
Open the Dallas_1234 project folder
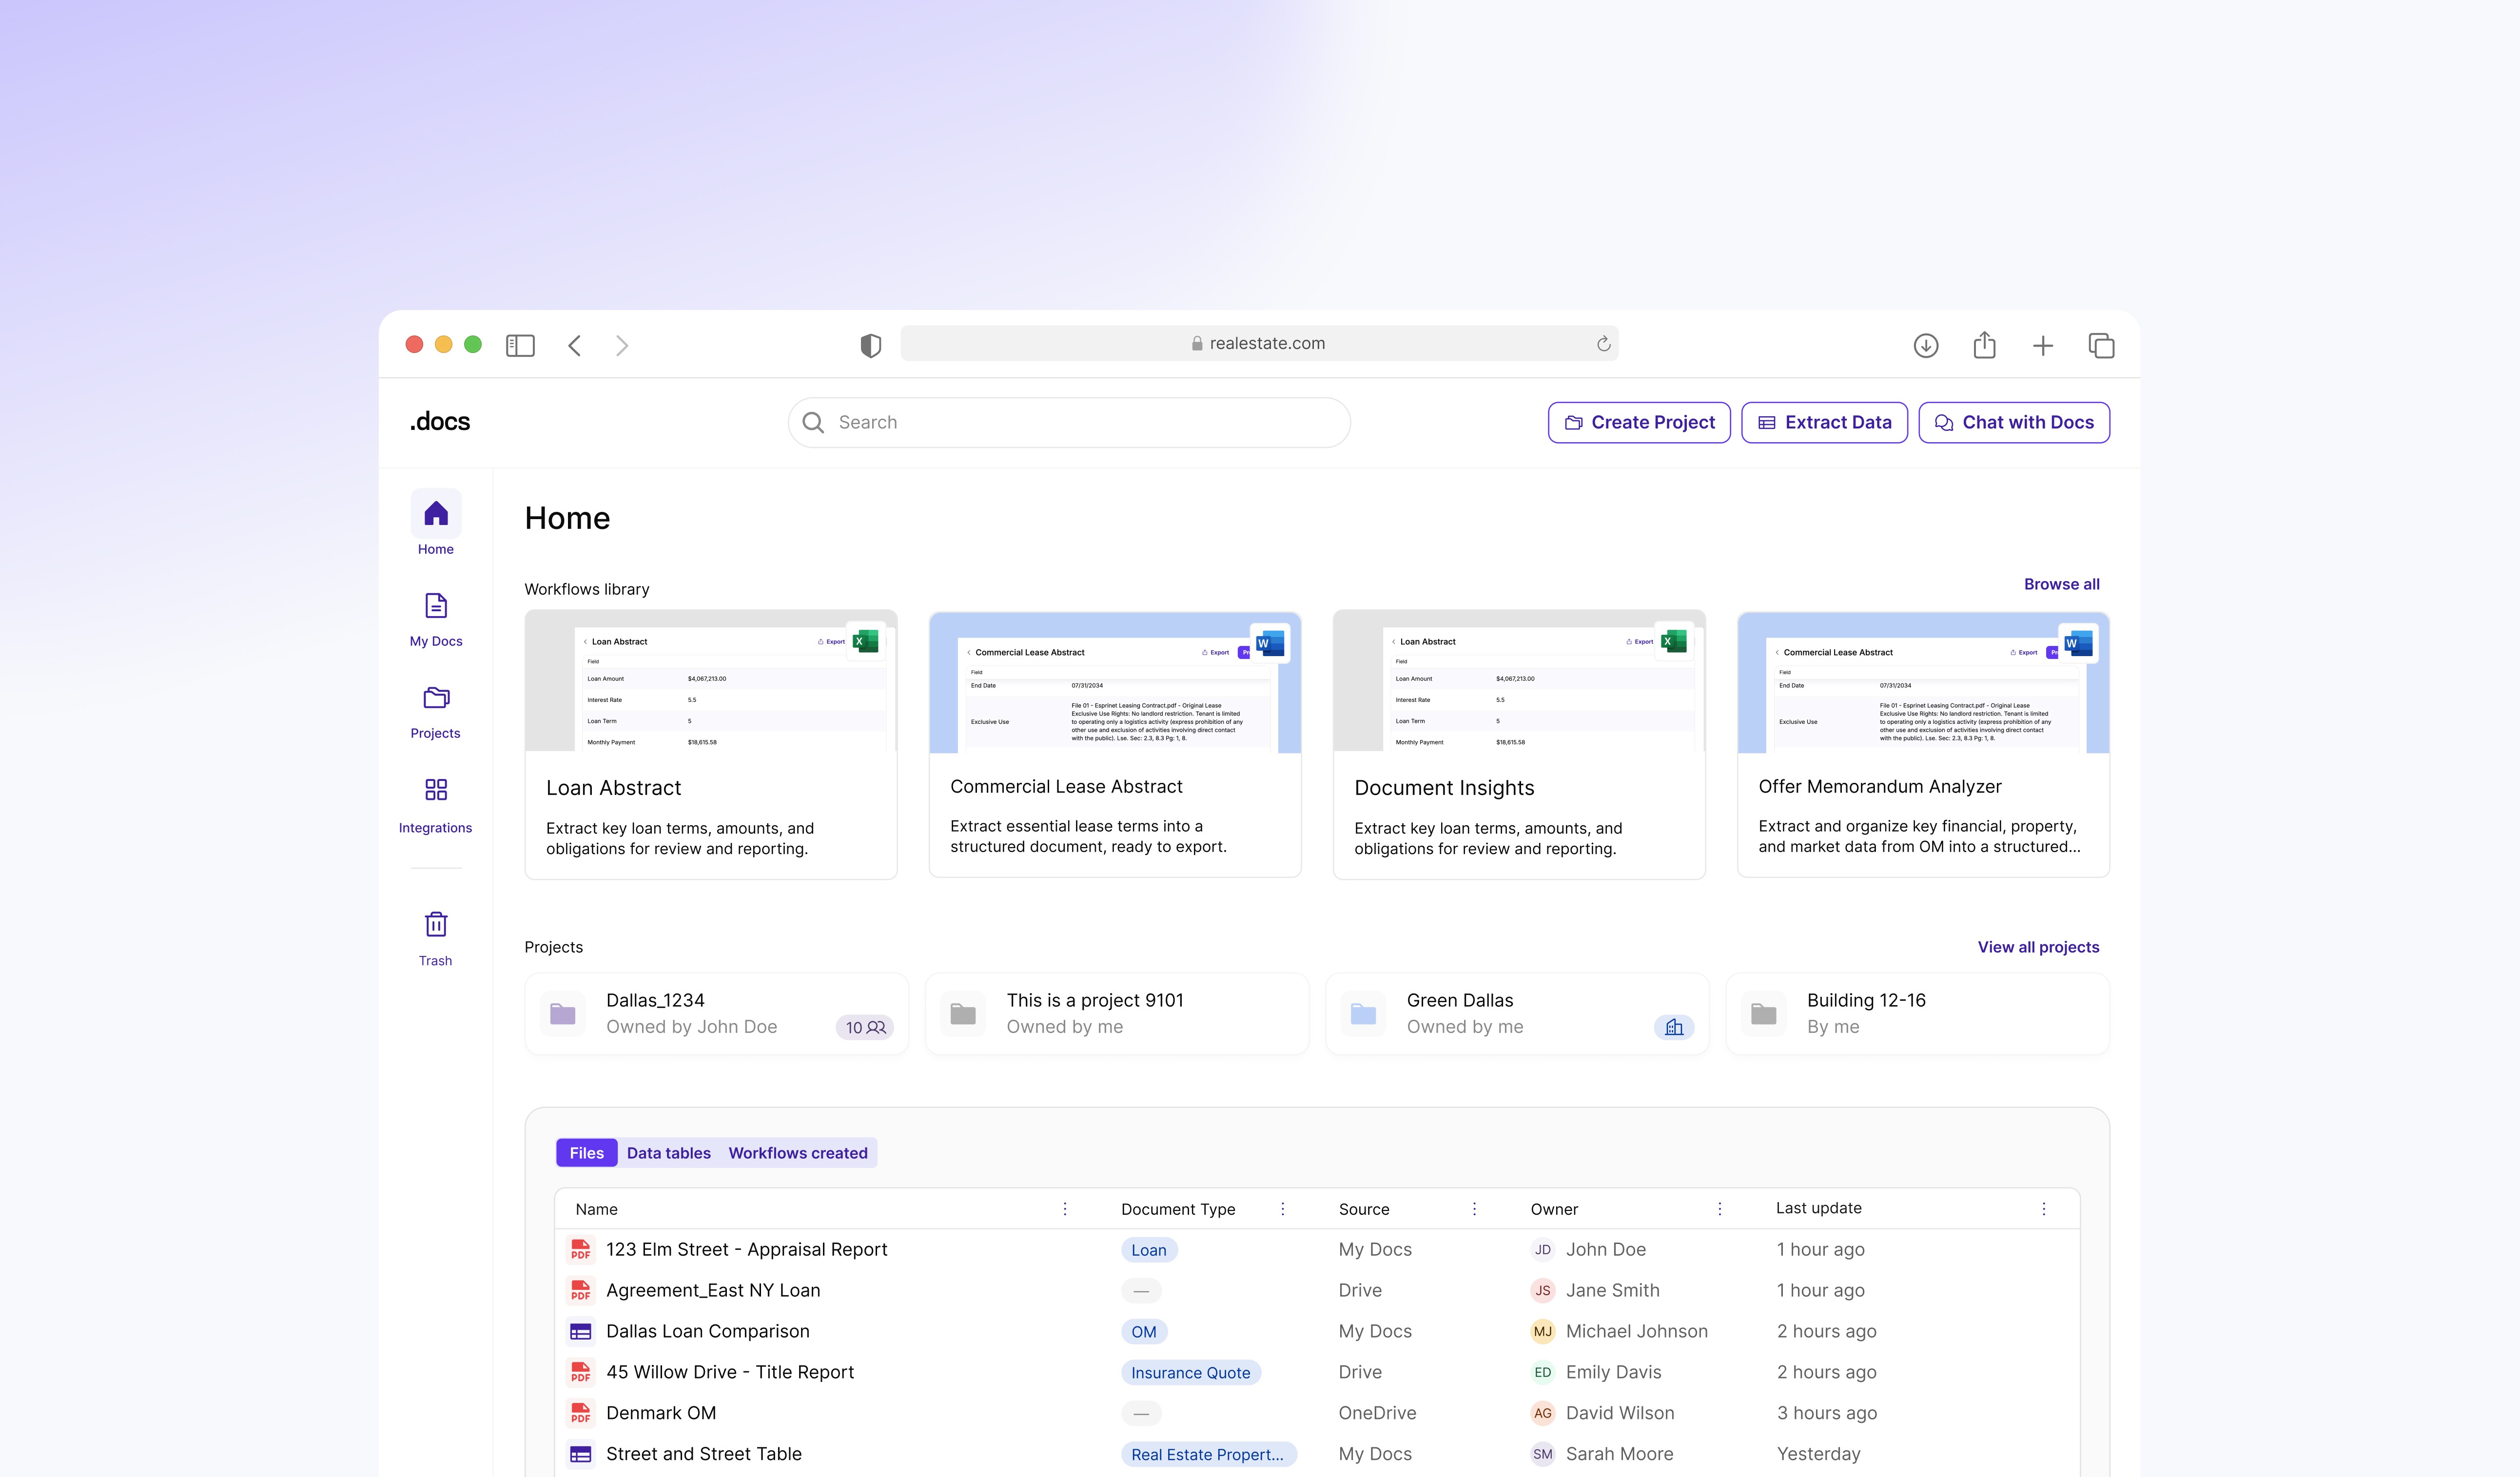716,1014
